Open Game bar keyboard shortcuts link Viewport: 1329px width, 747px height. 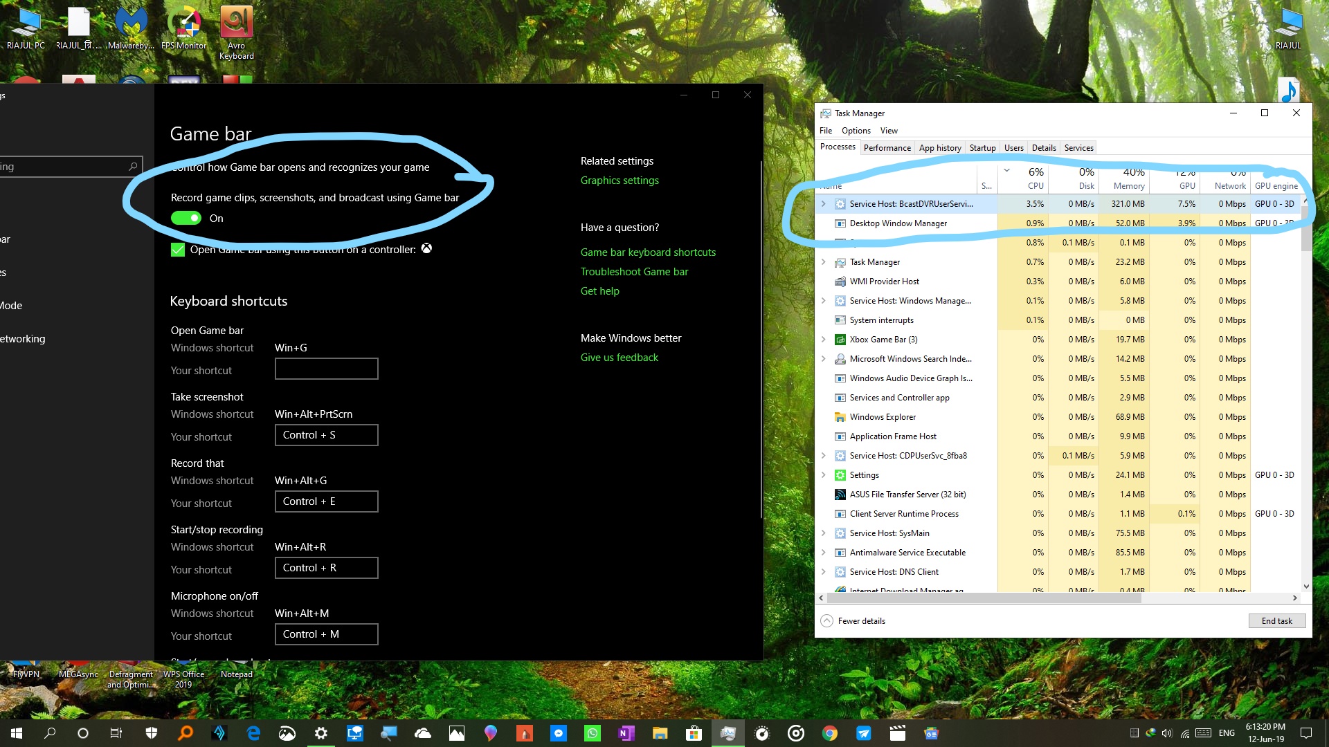pyautogui.click(x=648, y=252)
